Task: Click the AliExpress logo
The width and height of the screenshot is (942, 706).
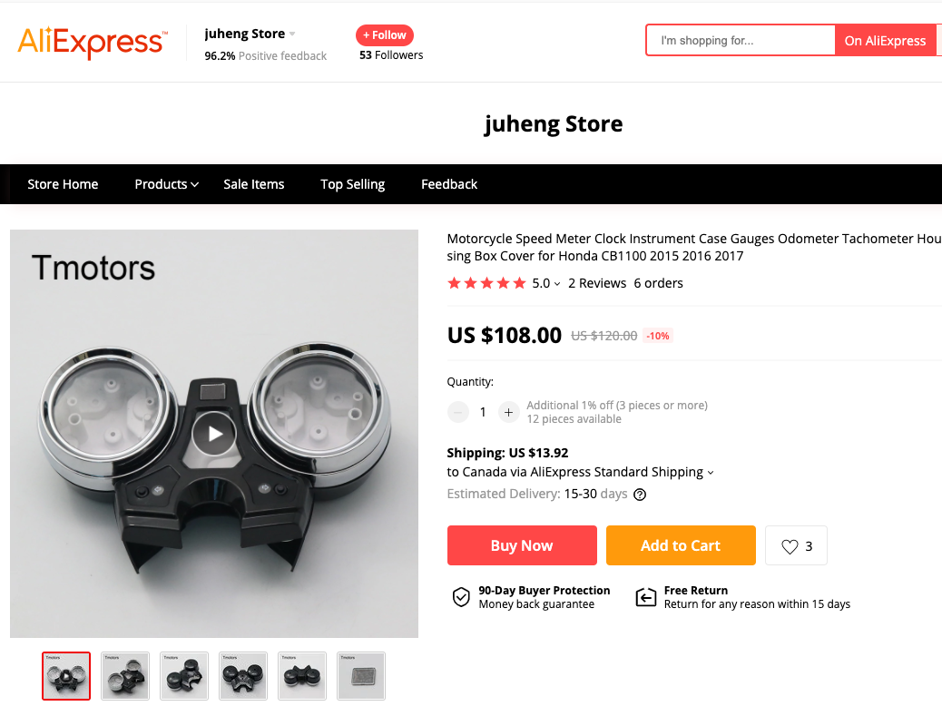Action: [x=93, y=42]
